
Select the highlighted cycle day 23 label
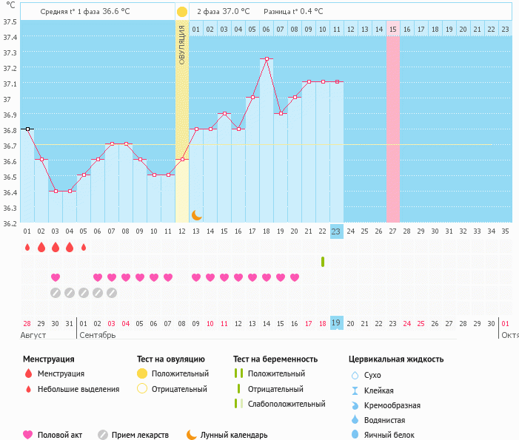tap(336, 231)
